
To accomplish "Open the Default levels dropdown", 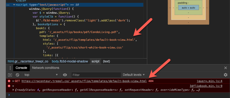I will [x=134, y=75].
